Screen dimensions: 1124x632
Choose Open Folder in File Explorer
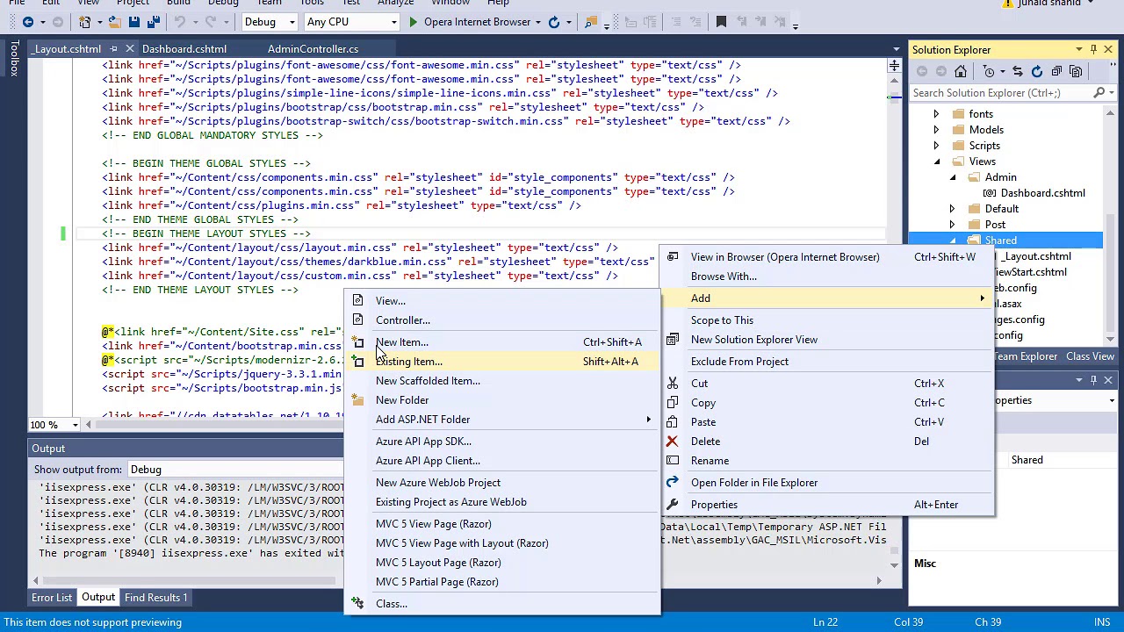826,483
